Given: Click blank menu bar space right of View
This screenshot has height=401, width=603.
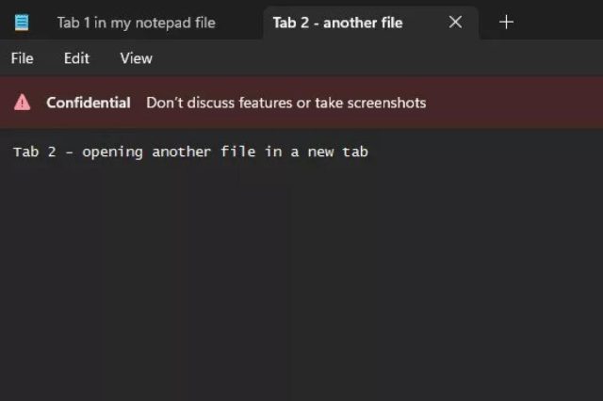Looking at the screenshot, I should pyautogui.click(x=377, y=58).
